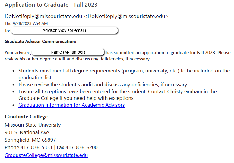Click the Graduate Advisor Communication heading
Viewport: 234px width, 163px height.
(x=40, y=41)
